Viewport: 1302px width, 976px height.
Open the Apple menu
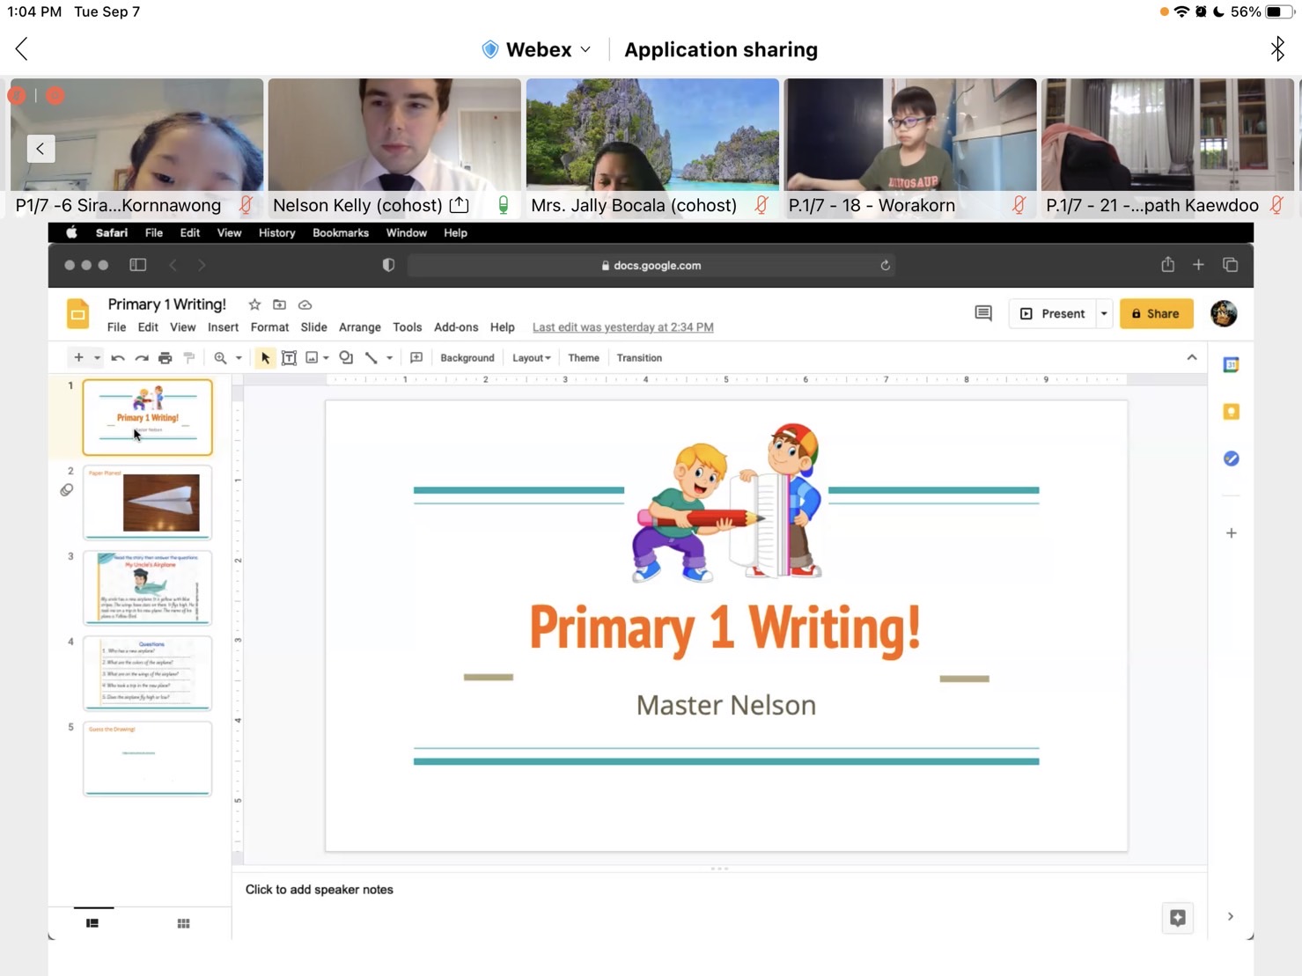[x=71, y=233]
